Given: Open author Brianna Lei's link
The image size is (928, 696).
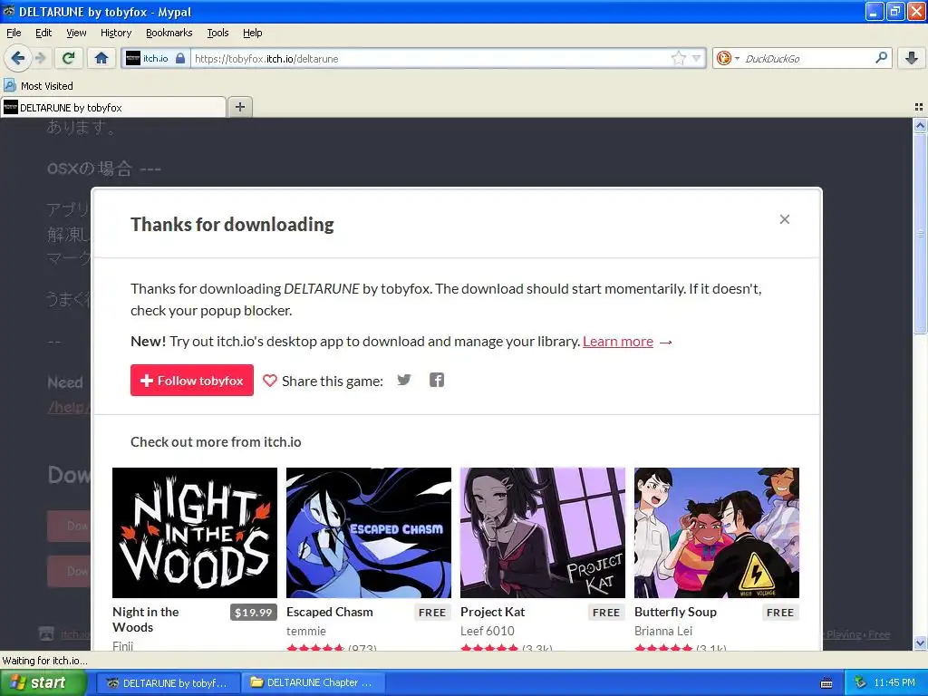Looking at the screenshot, I should (x=662, y=631).
